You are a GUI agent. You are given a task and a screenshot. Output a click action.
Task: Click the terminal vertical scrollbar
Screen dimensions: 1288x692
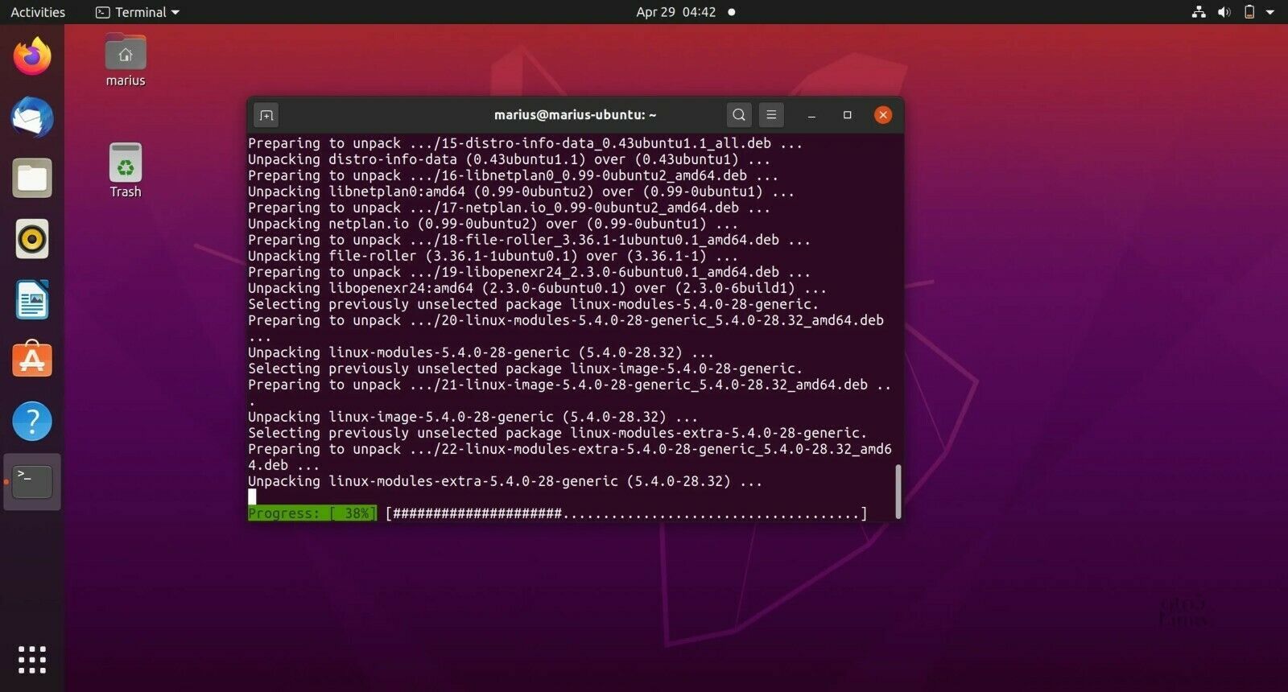tap(898, 492)
